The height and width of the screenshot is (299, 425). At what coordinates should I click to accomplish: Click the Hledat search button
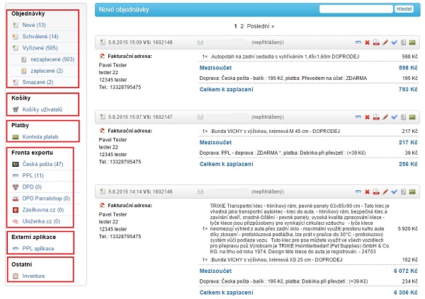(x=404, y=9)
